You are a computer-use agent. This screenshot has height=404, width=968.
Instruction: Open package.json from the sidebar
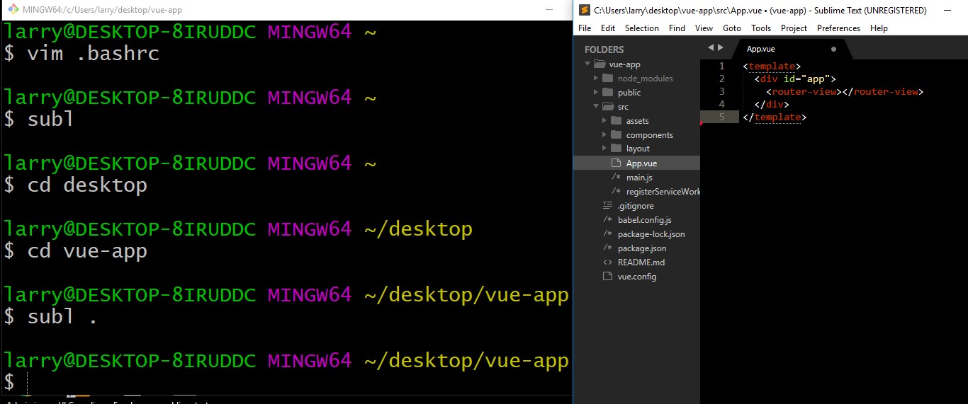coord(642,248)
